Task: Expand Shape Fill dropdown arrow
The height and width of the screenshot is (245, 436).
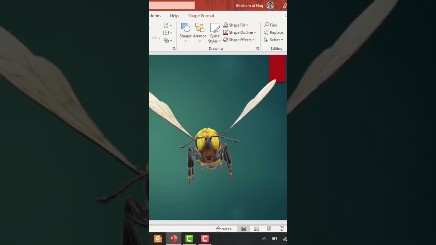Action: coord(247,25)
